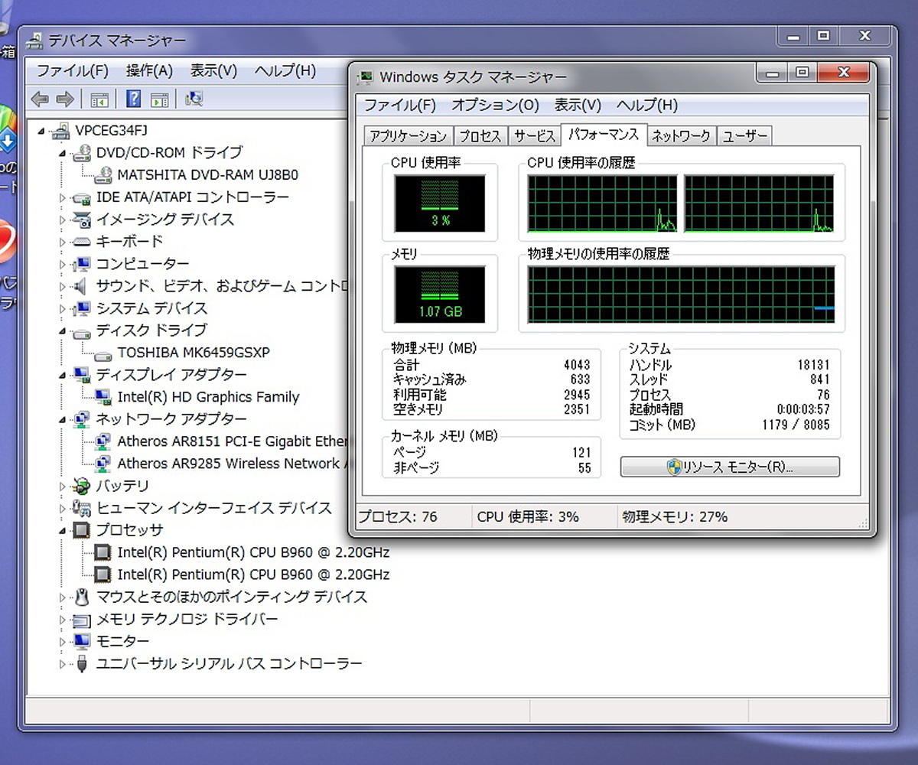Viewport: 918px width, 765px height.
Task: Select the パフォーマンス tab
Action: click(x=604, y=135)
